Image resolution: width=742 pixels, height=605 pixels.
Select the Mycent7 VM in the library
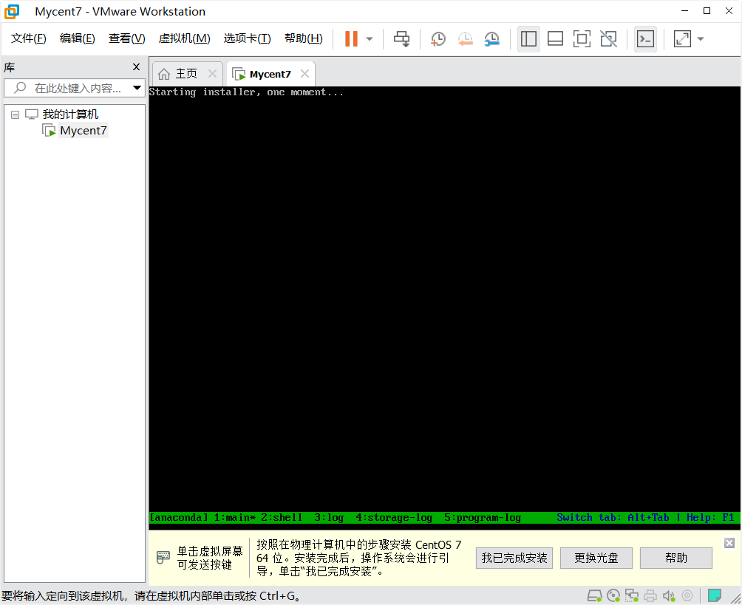[84, 131]
